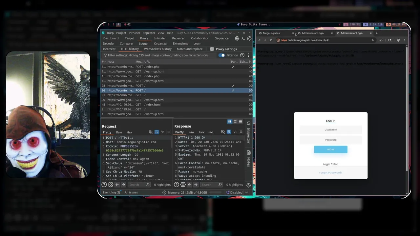Open the Notes side panel
The image size is (420, 236).
click(249, 158)
